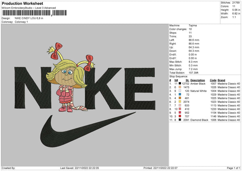Image resolution: width=242 pixels, height=171 pixels.
Task: Select the yellow swatch for code 1023
Action: click(x=180, y=102)
